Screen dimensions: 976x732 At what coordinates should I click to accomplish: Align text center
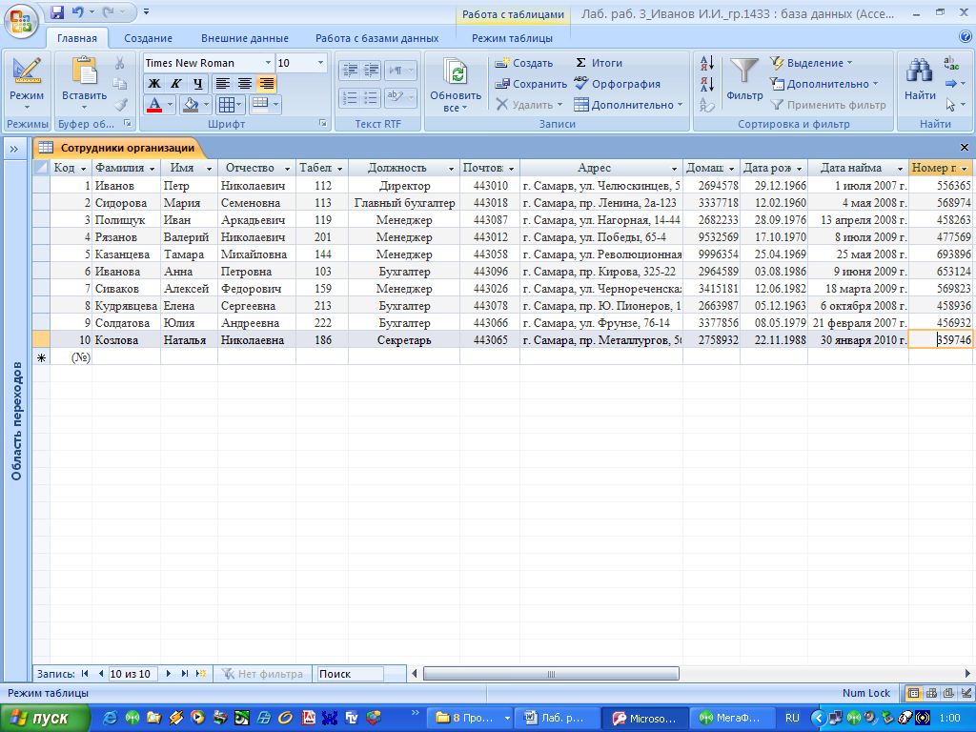(x=245, y=84)
